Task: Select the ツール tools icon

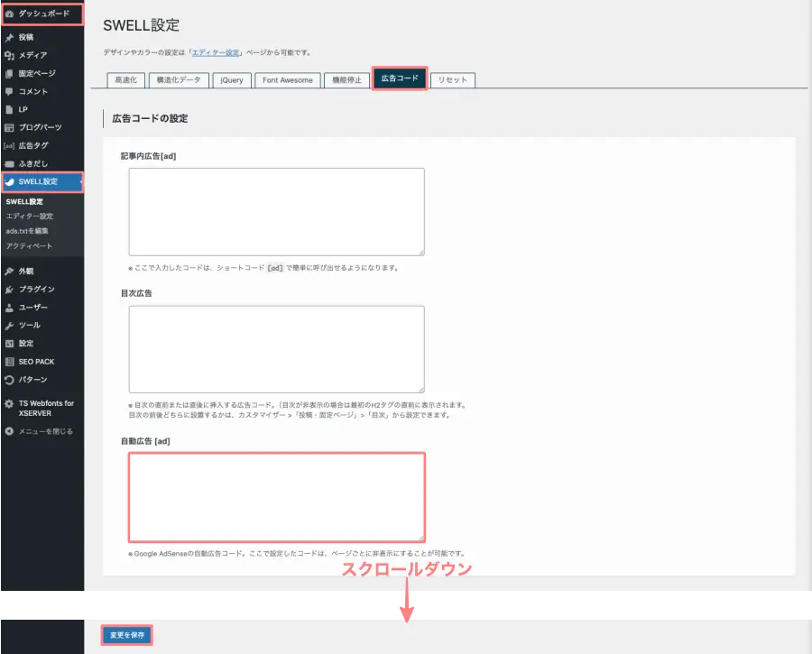Action: 11,325
